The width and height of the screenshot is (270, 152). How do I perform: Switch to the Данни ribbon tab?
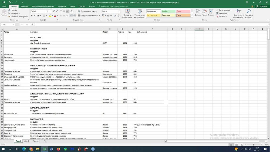[72, 6]
